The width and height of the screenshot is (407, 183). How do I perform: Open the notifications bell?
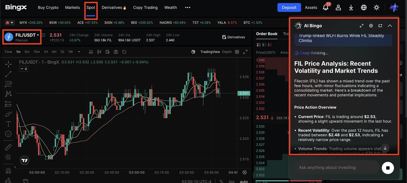326,7
